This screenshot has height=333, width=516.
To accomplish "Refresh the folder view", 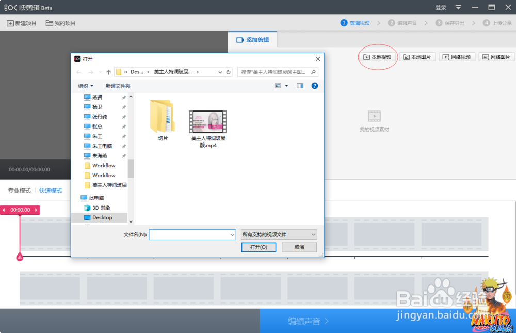I will click(x=229, y=72).
